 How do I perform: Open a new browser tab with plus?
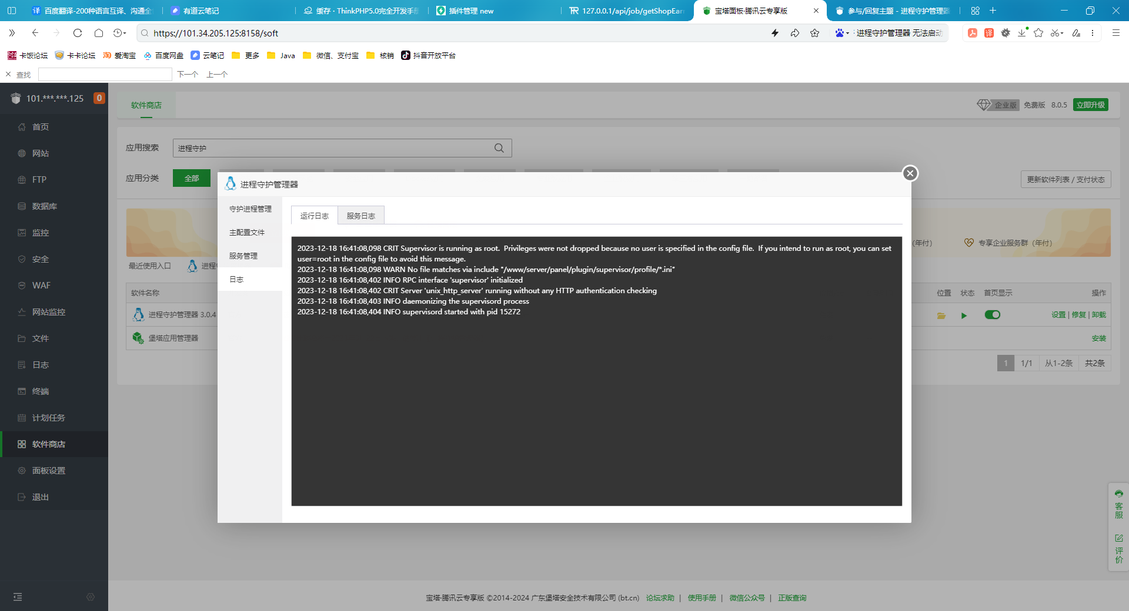993,11
